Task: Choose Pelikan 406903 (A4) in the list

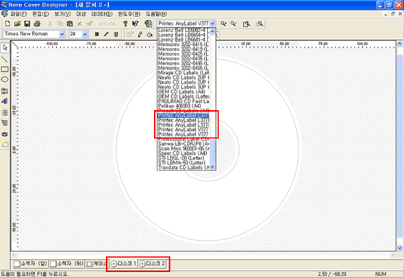Action: pyautogui.click(x=184, y=105)
